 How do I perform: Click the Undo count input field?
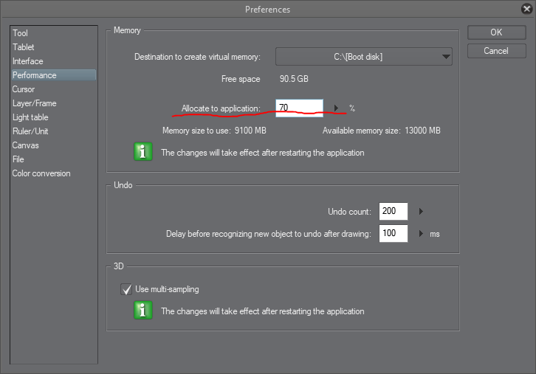[x=393, y=212]
